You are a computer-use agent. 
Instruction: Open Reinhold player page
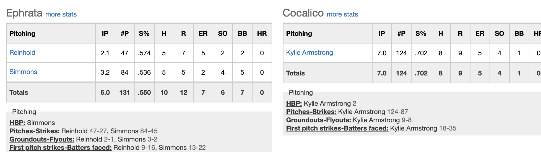(x=22, y=53)
